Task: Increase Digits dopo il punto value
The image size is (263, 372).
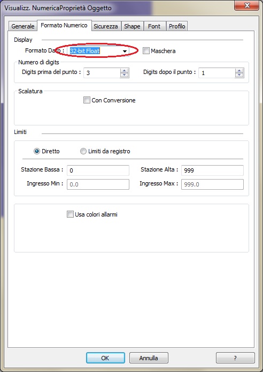Action: [239, 70]
